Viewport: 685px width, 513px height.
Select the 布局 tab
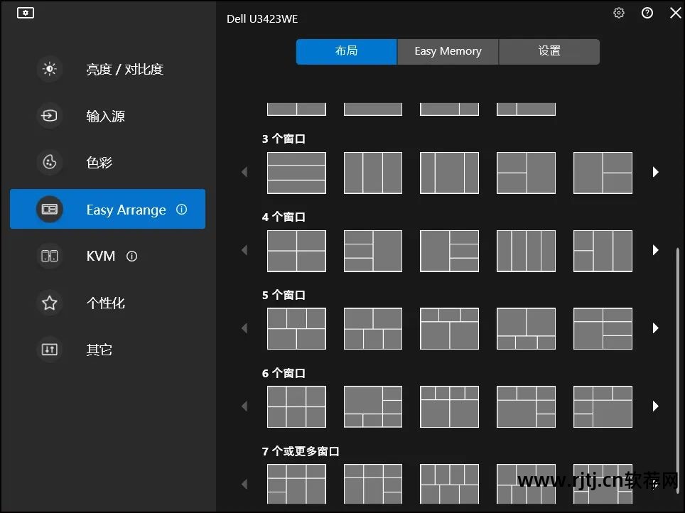(x=346, y=51)
